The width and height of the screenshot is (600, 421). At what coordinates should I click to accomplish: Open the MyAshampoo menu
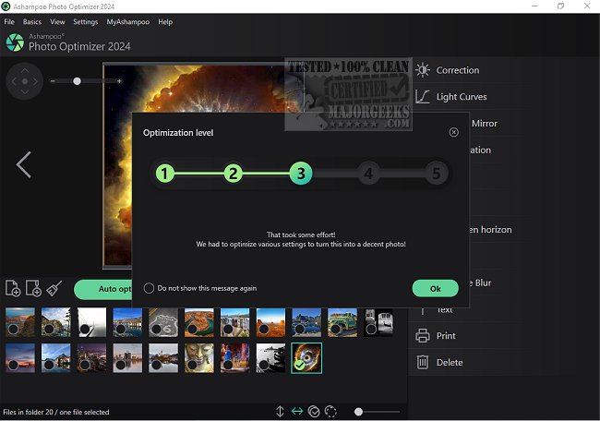(x=127, y=22)
